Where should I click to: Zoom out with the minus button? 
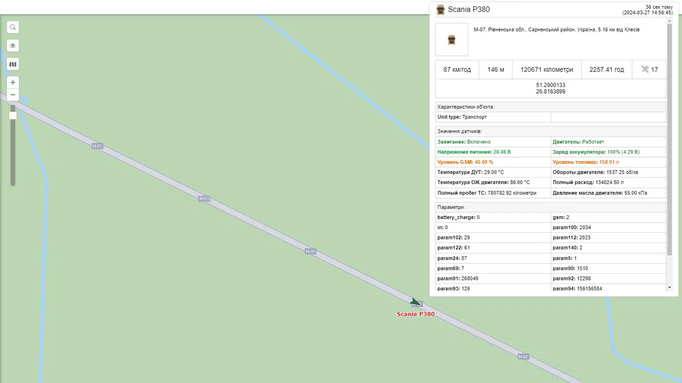tap(13, 95)
